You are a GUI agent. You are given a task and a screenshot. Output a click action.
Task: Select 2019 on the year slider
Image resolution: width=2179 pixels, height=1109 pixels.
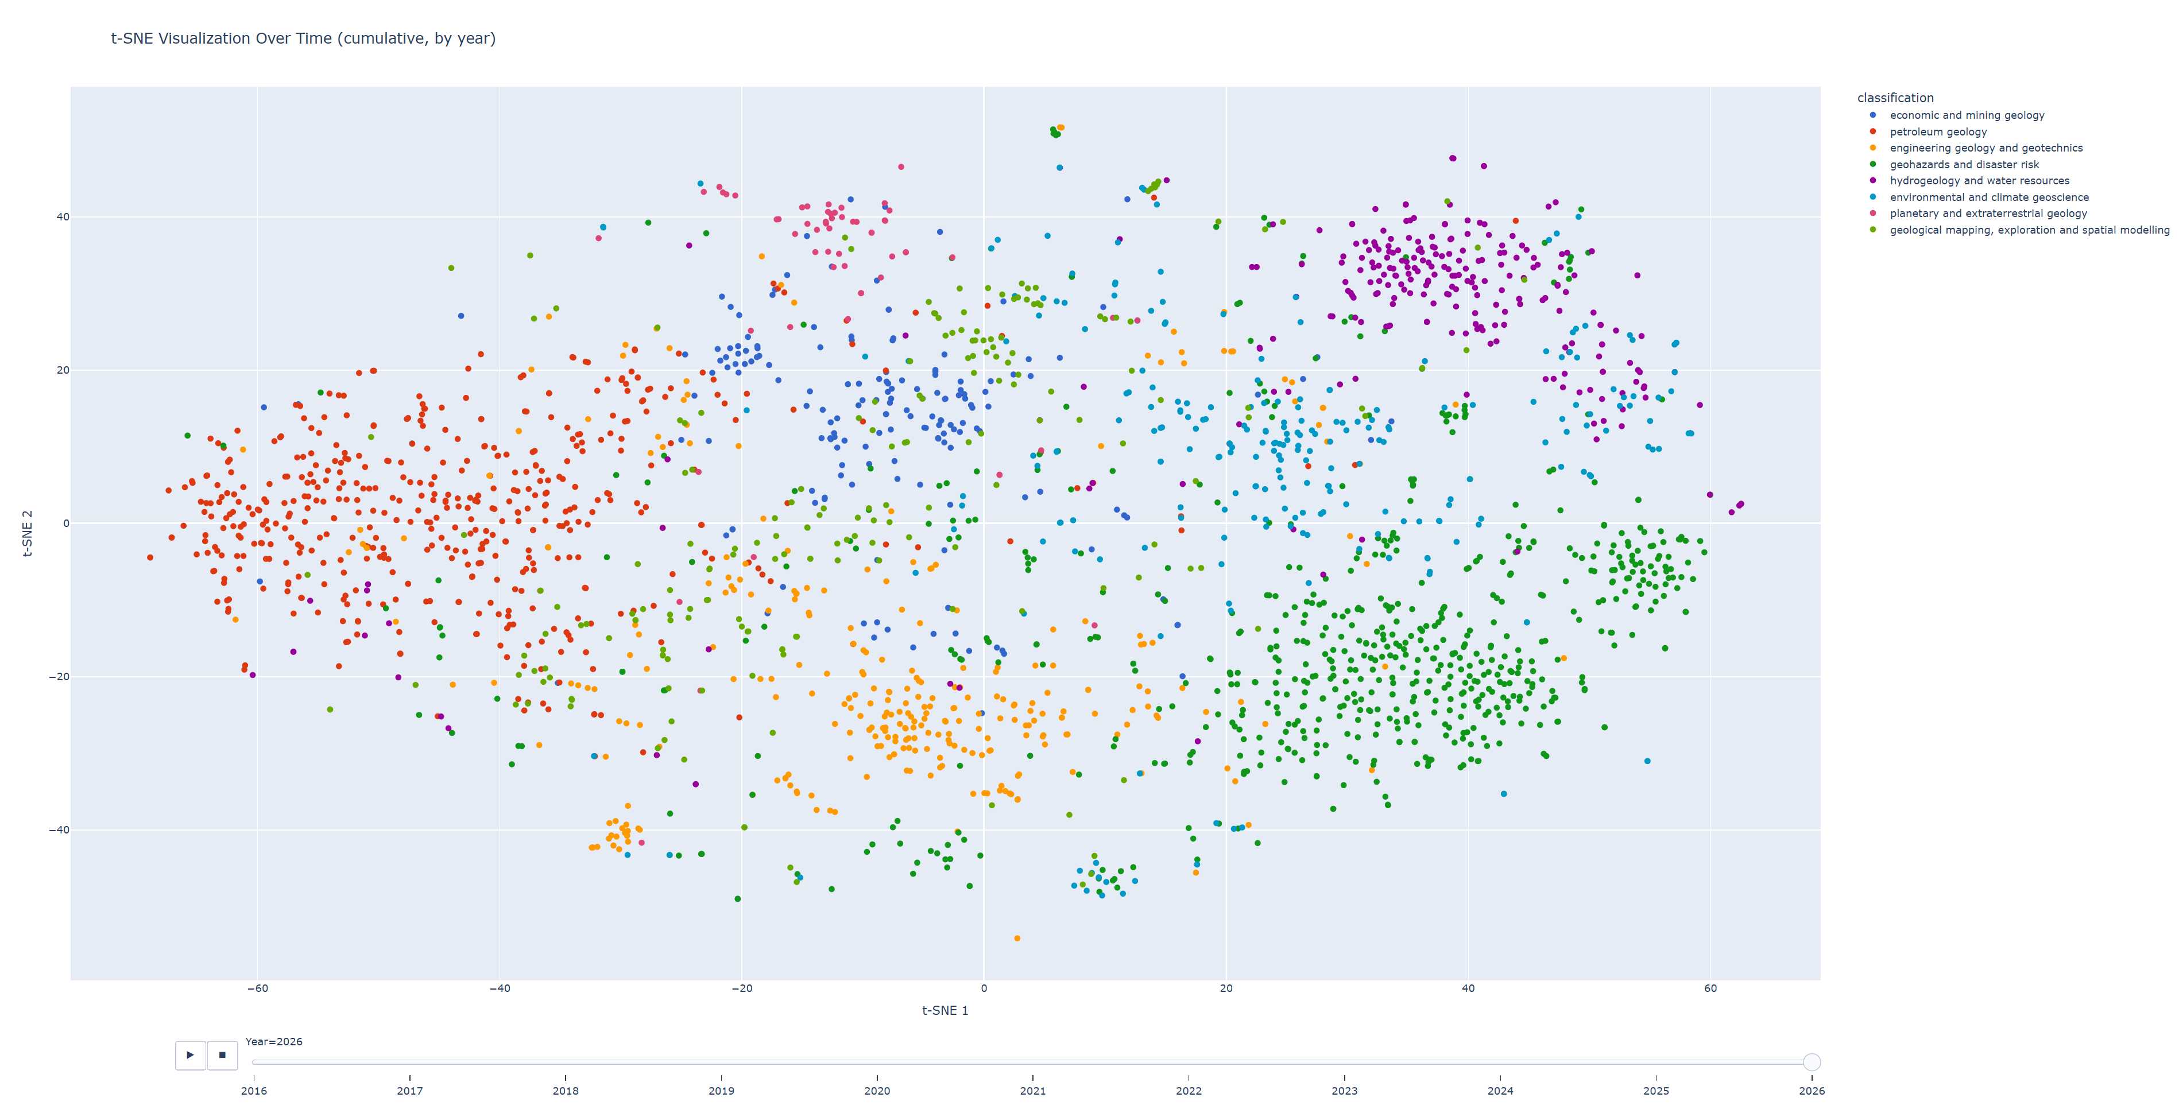click(x=722, y=1091)
